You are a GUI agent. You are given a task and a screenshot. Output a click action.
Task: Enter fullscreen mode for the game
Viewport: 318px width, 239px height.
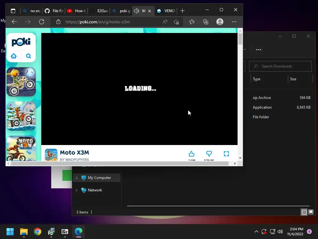(x=226, y=154)
